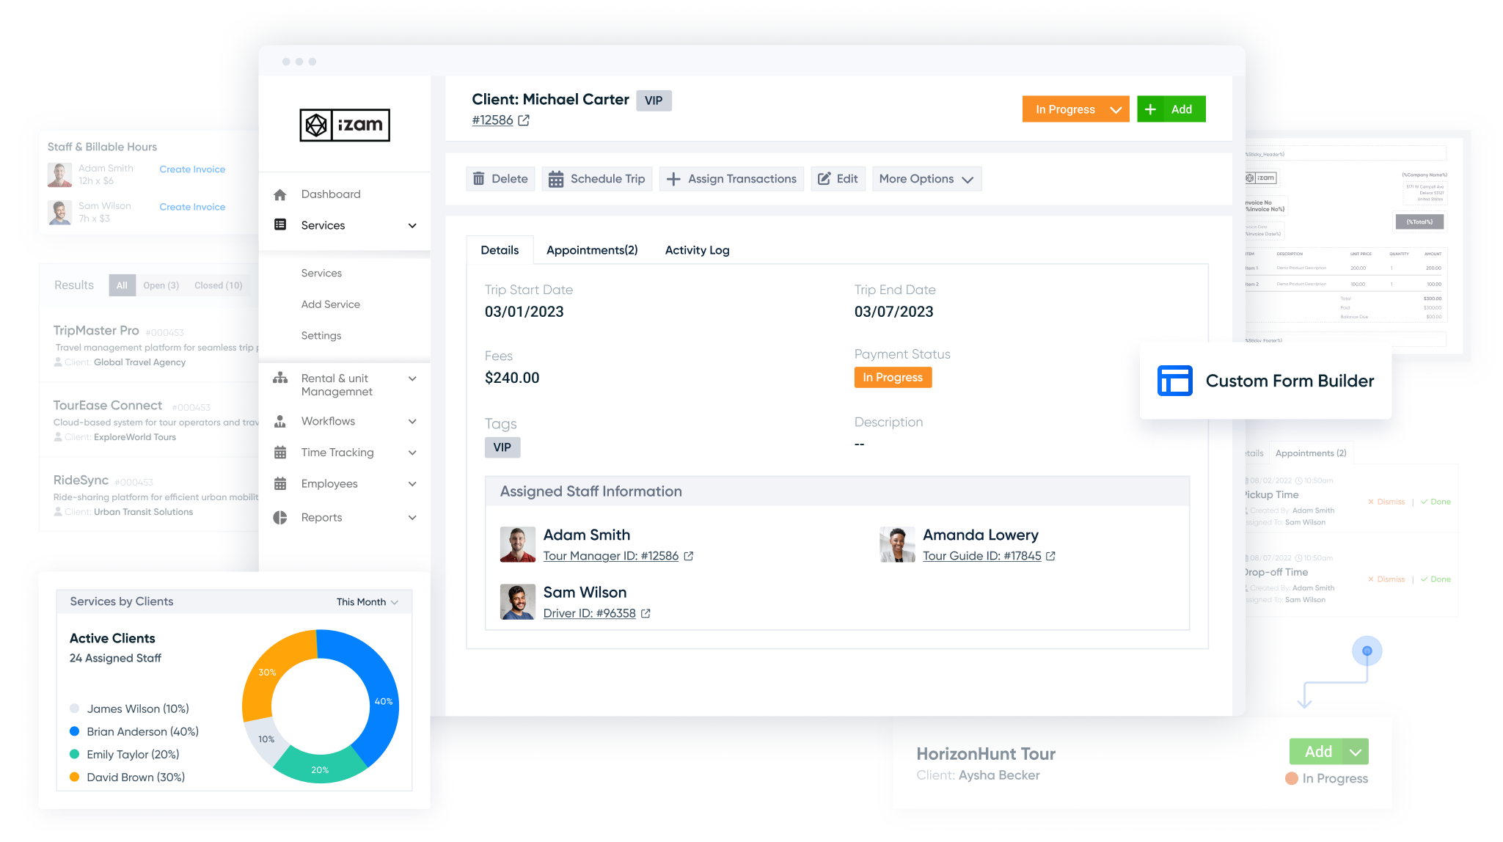Click the pencil icon on Edit
This screenshot has height=842, width=1503.
pyautogui.click(x=824, y=179)
